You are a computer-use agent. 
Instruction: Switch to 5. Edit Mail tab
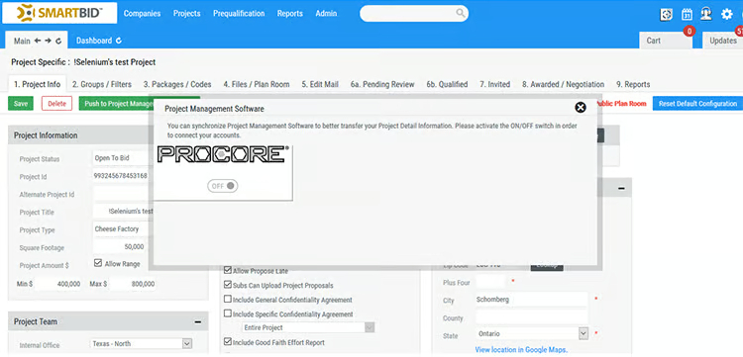click(320, 84)
